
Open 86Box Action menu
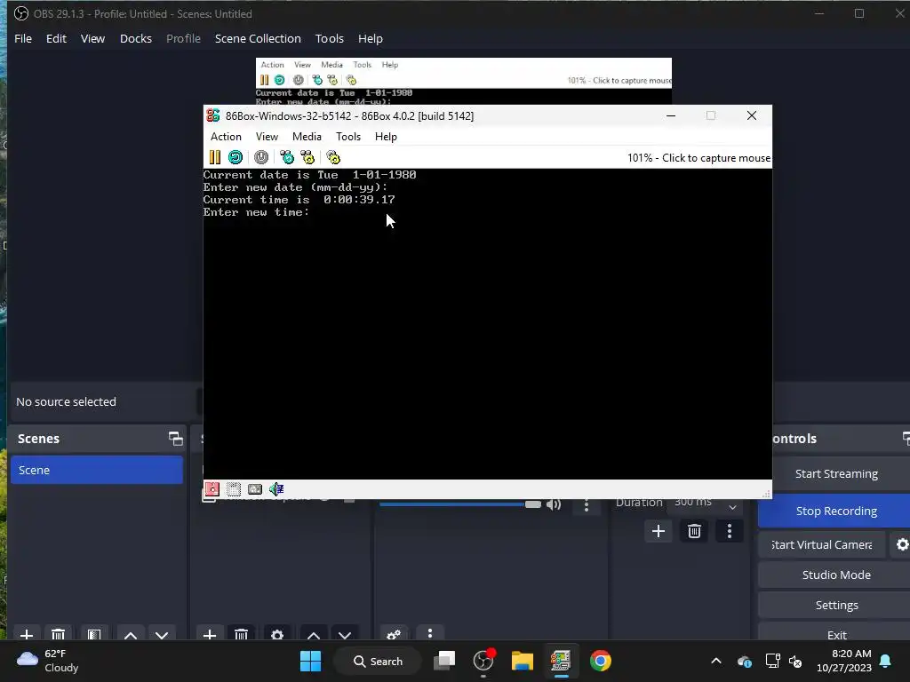(x=226, y=136)
